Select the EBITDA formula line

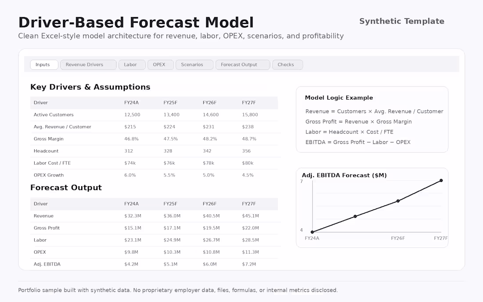click(358, 142)
